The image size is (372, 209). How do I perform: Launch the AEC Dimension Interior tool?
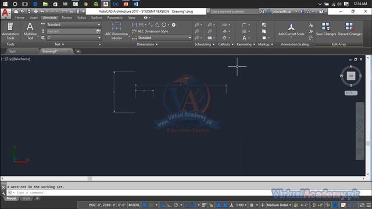tap(116, 31)
